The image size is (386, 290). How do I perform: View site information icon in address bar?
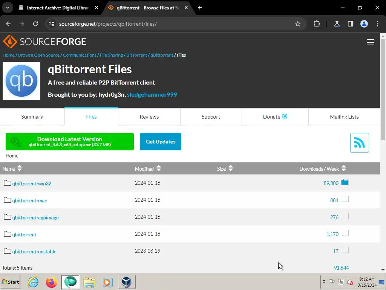[x=52, y=24]
